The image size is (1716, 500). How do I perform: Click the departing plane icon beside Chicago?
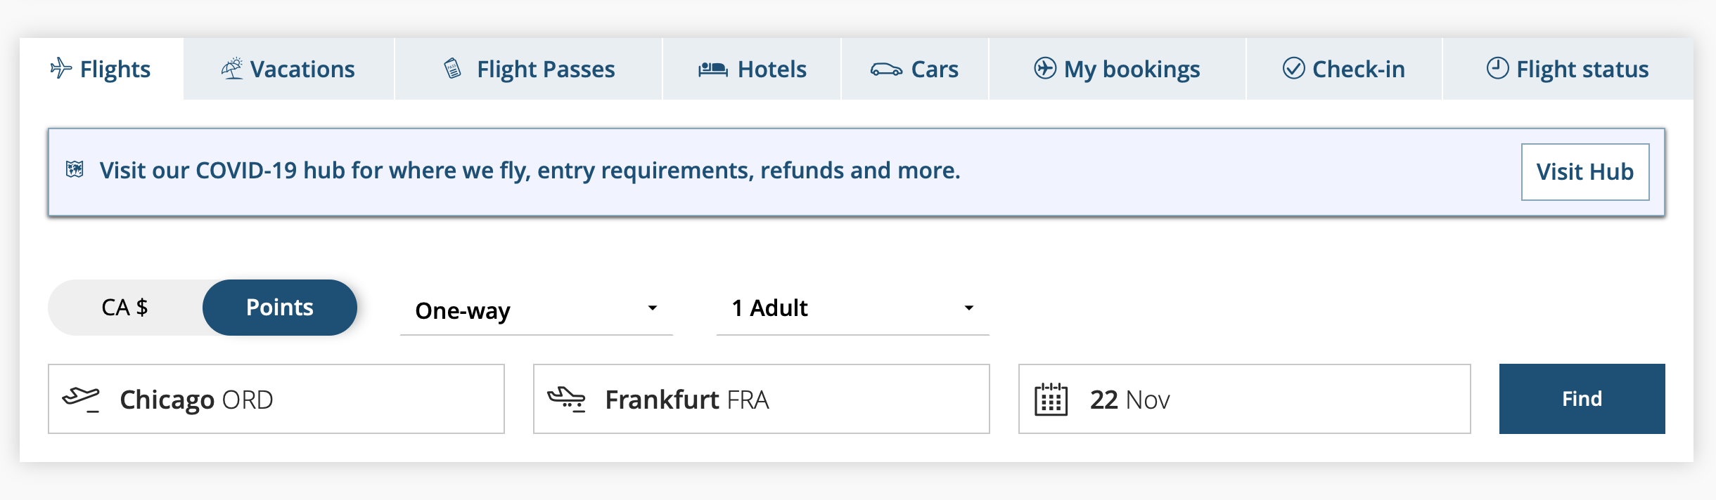point(82,397)
